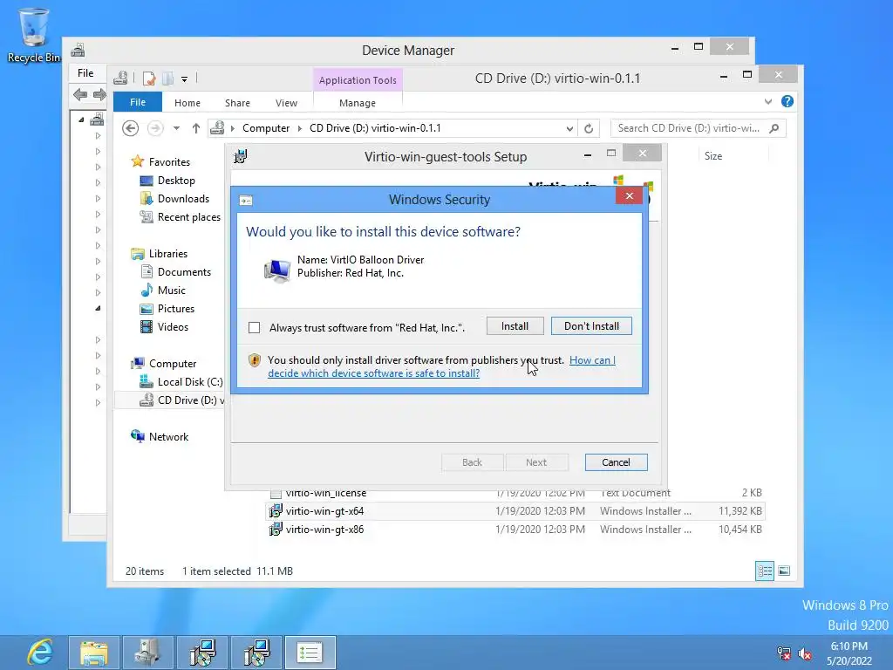Image resolution: width=893 pixels, height=670 pixels.
Task: Click Explorer back navigation arrow
Action: click(131, 128)
